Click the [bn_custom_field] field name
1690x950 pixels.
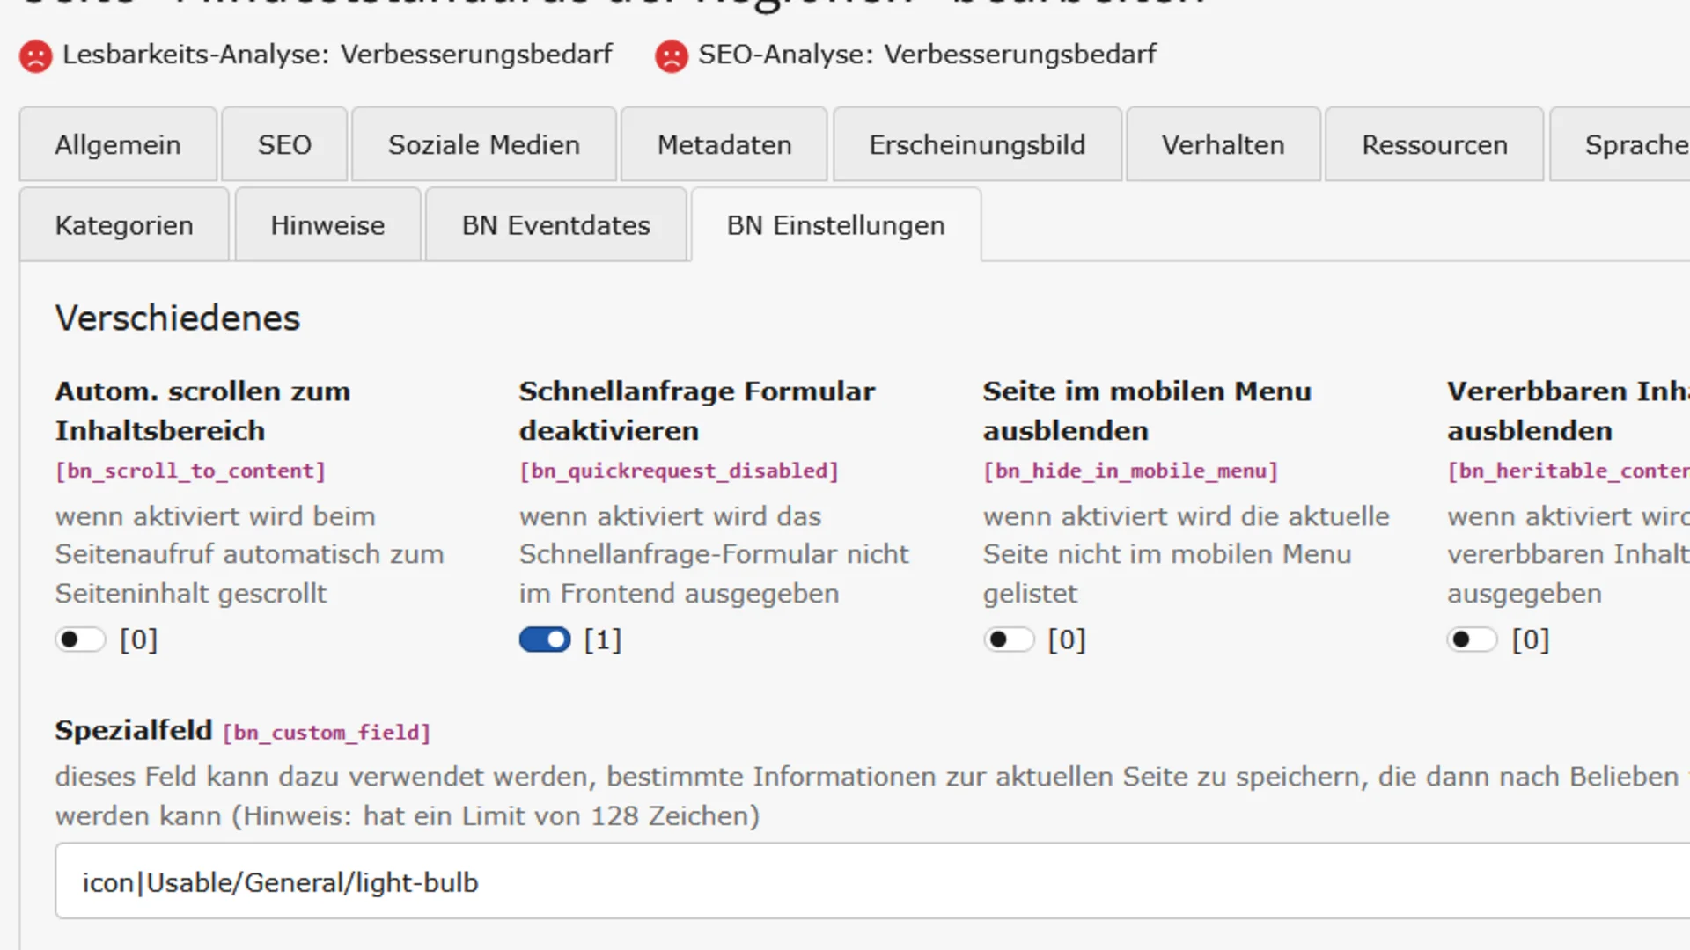(327, 733)
